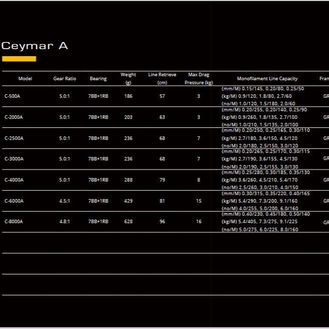The width and height of the screenshot is (329, 329).
Task: Select the 628 weight value
Action: [128, 222]
